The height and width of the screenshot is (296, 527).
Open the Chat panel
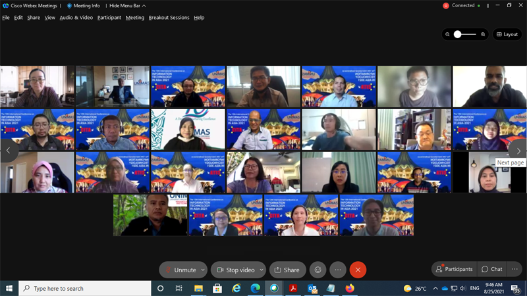pos(492,269)
